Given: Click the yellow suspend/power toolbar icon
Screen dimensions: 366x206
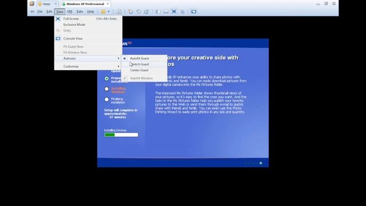Looking at the screenshot, I should tap(103, 11).
